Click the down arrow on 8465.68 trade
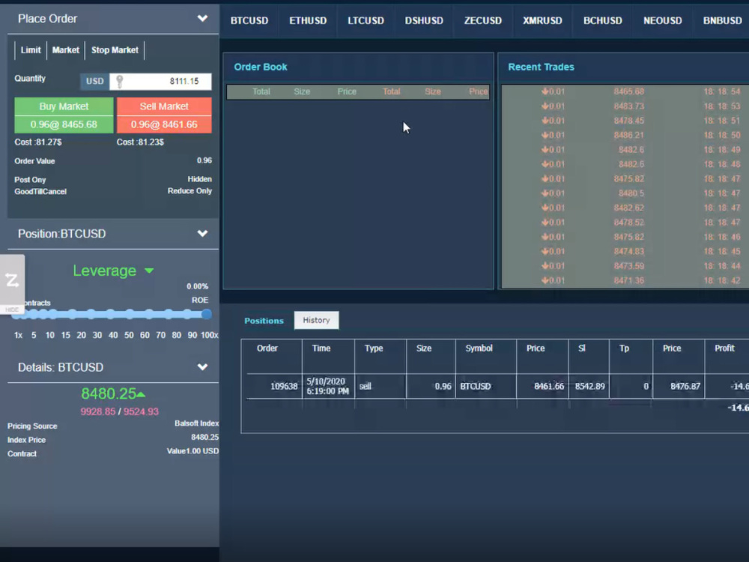The image size is (749, 562). tap(545, 91)
